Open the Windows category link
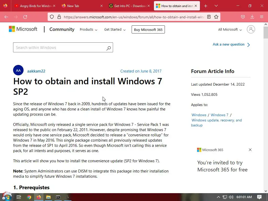Image resolution: width=268 pixels, height=201 pixels. pyautogui.click(x=199, y=115)
